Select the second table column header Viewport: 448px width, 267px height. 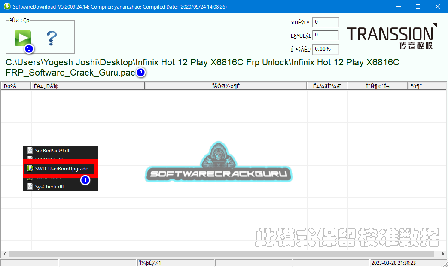coord(88,86)
